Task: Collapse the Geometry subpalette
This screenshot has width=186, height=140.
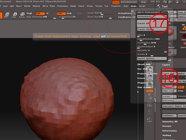Action: pyautogui.click(x=168, y=69)
